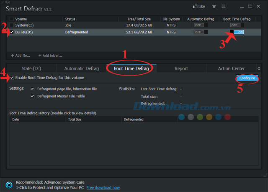
Task: Maximize the Smart Defrag window
Action: [x=250, y=6]
